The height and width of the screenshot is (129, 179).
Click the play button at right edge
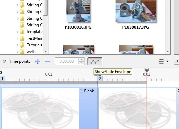pyautogui.click(x=176, y=61)
